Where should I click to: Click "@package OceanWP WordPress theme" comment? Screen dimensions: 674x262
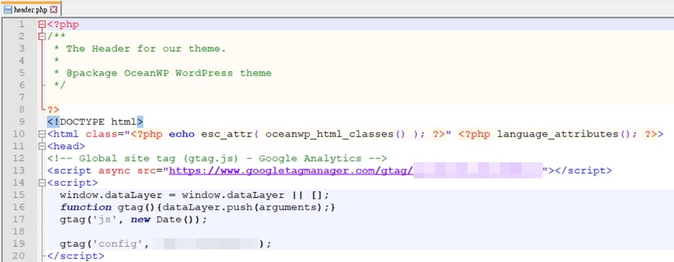(169, 73)
